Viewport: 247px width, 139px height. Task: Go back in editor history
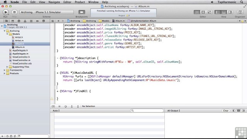(x=58, y=21)
